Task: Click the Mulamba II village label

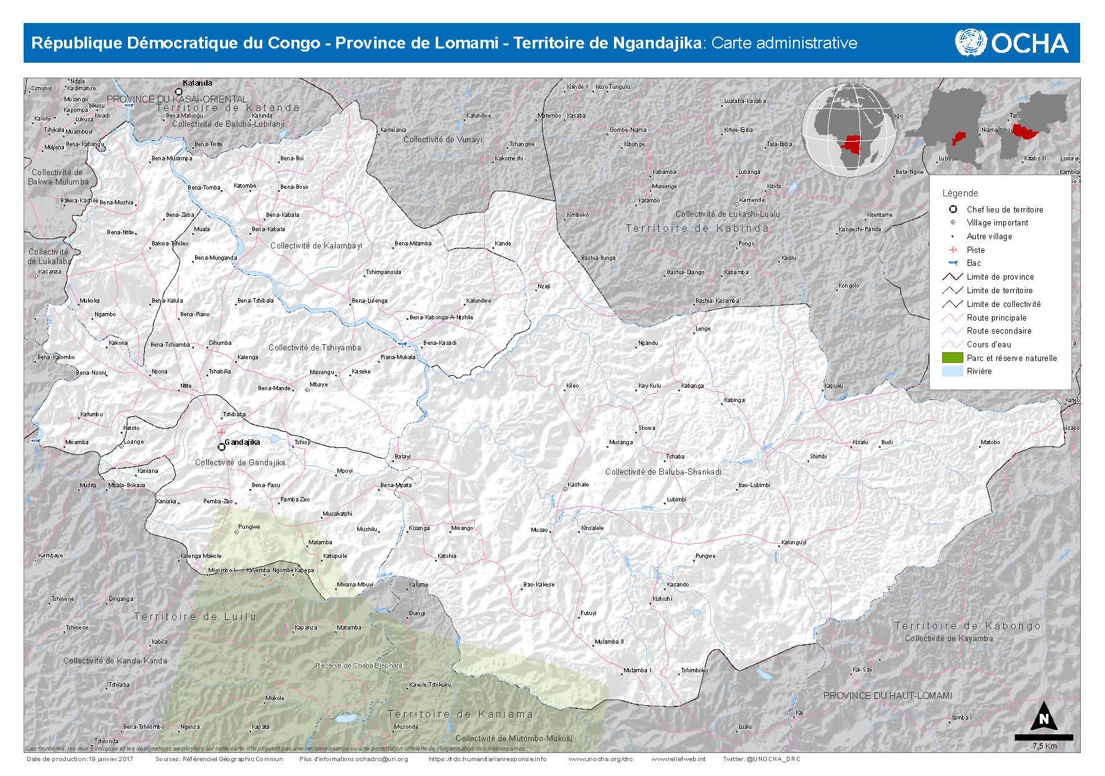Action: pyautogui.click(x=609, y=641)
